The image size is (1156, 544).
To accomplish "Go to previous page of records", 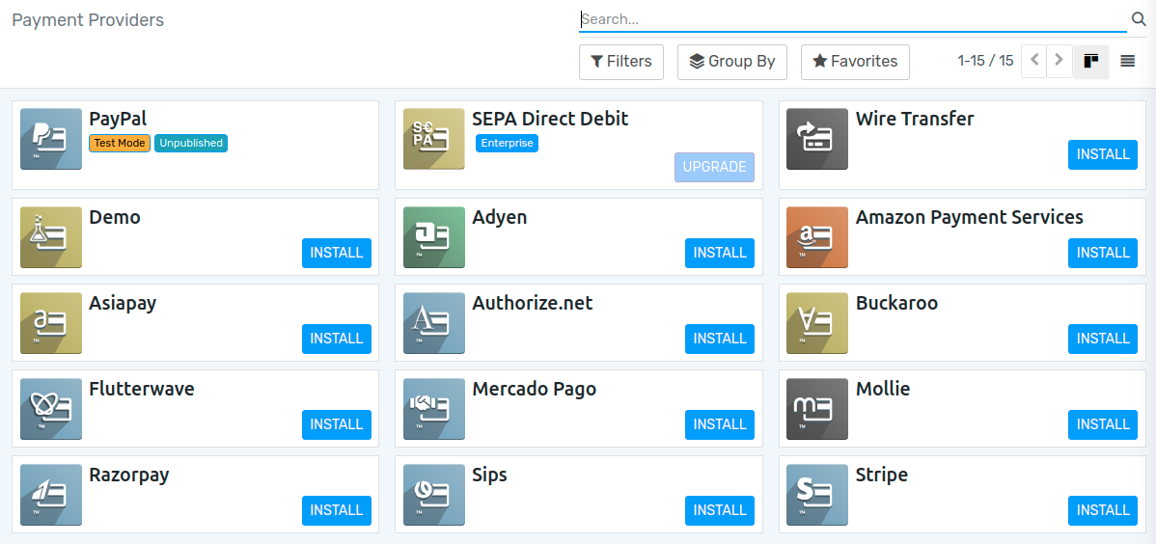I will click(1033, 61).
